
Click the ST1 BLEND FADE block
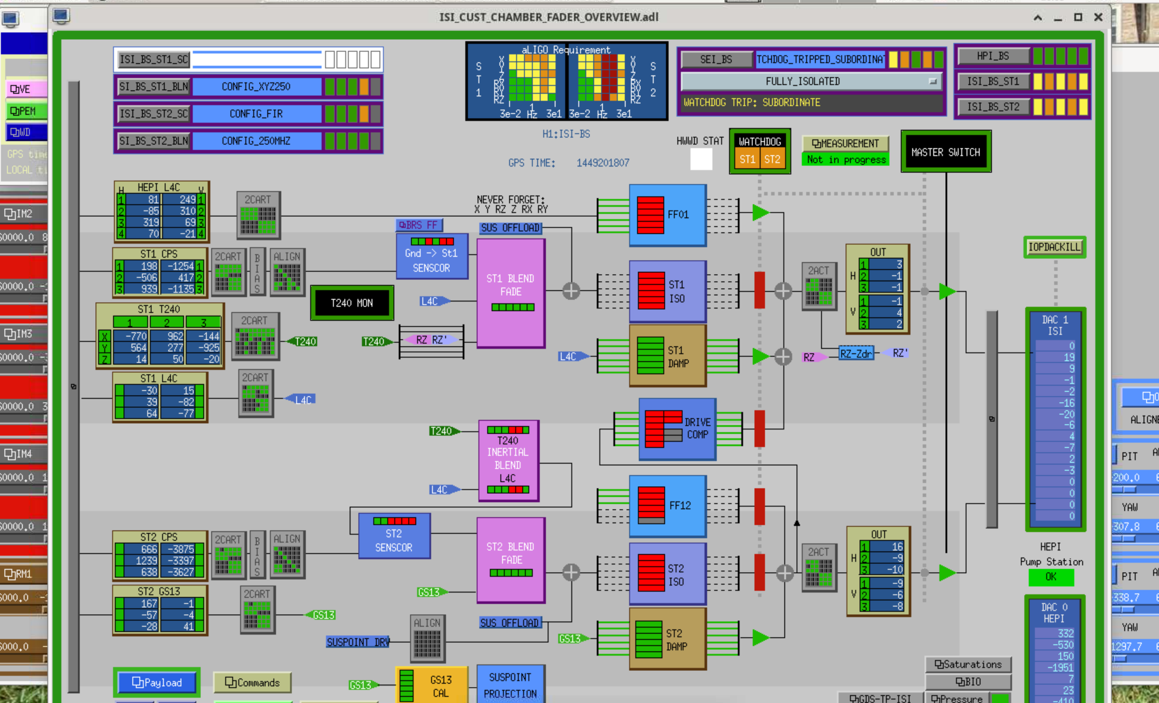(511, 292)
